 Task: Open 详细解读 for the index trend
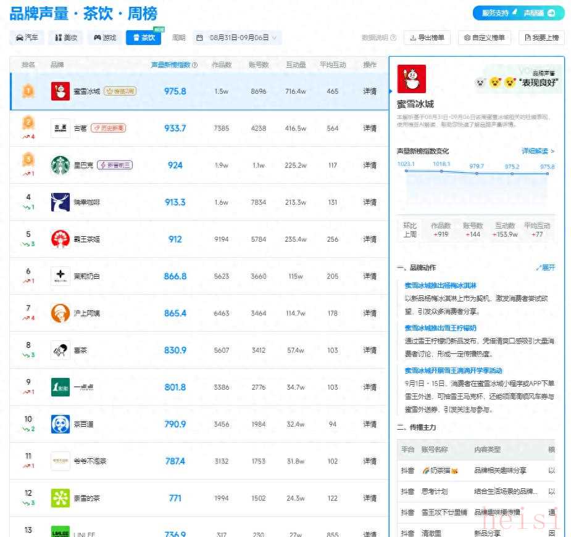pyautogui.click(x=538, y=151)
